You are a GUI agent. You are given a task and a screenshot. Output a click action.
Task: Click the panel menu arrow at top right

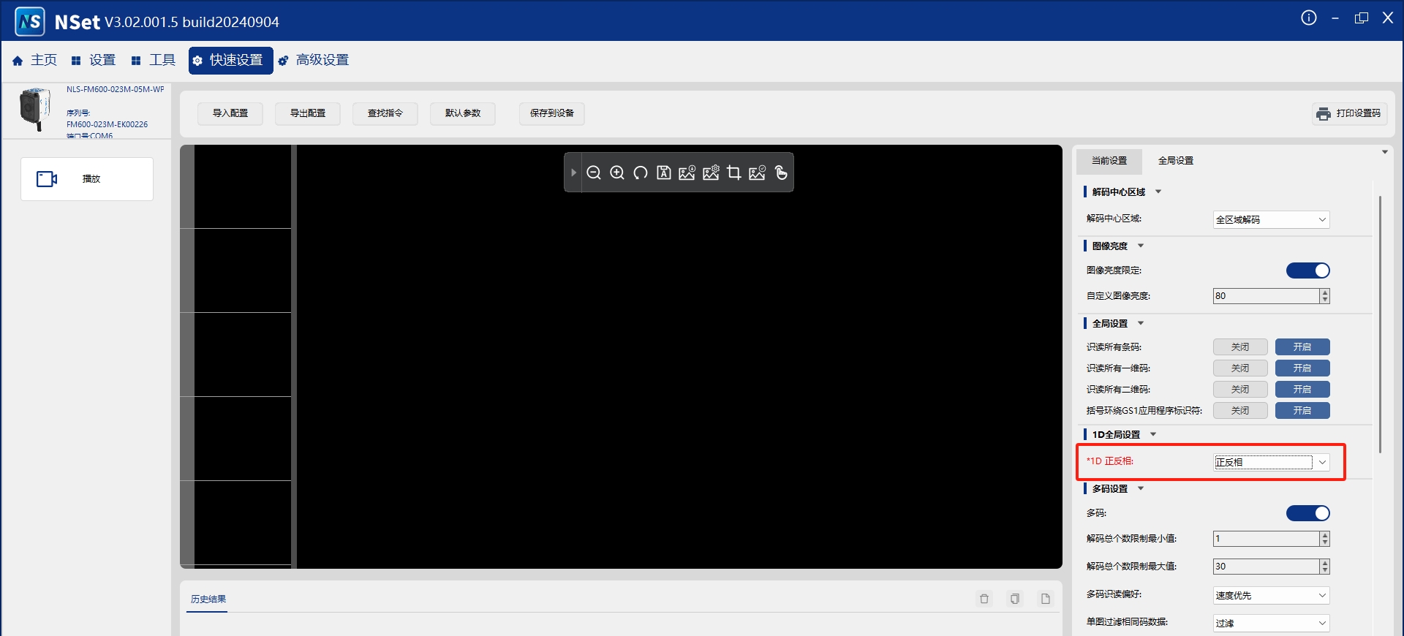[1385, 152]
